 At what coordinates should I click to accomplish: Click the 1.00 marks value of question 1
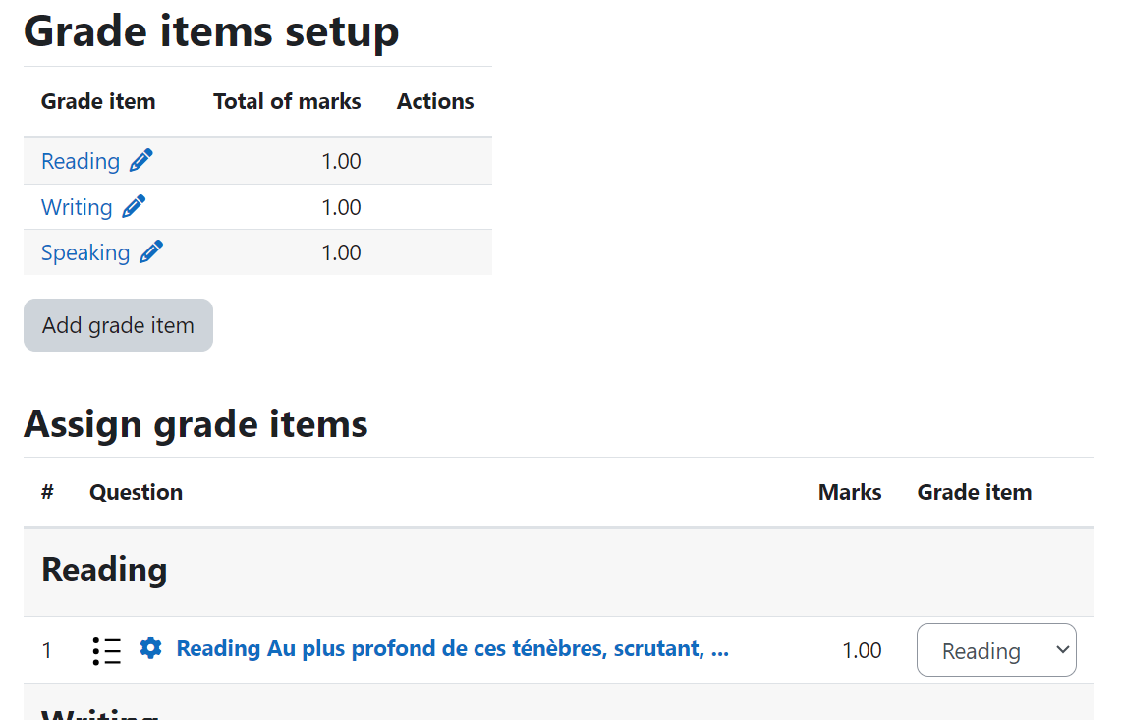pyautogui.click(x=862, y=650)
